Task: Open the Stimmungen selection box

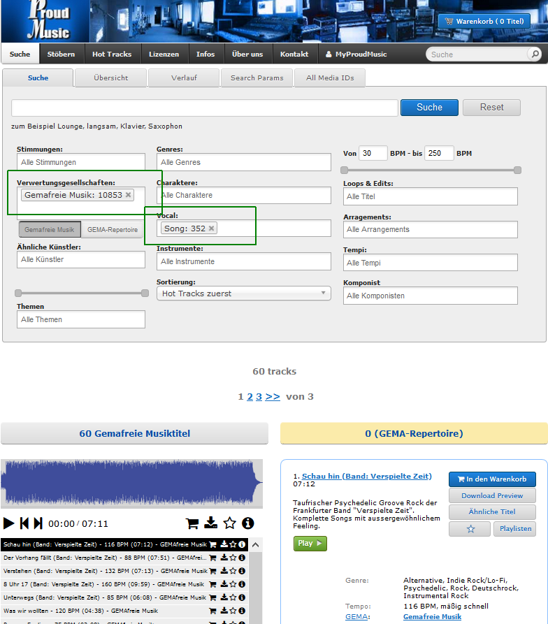Action: 81,162
